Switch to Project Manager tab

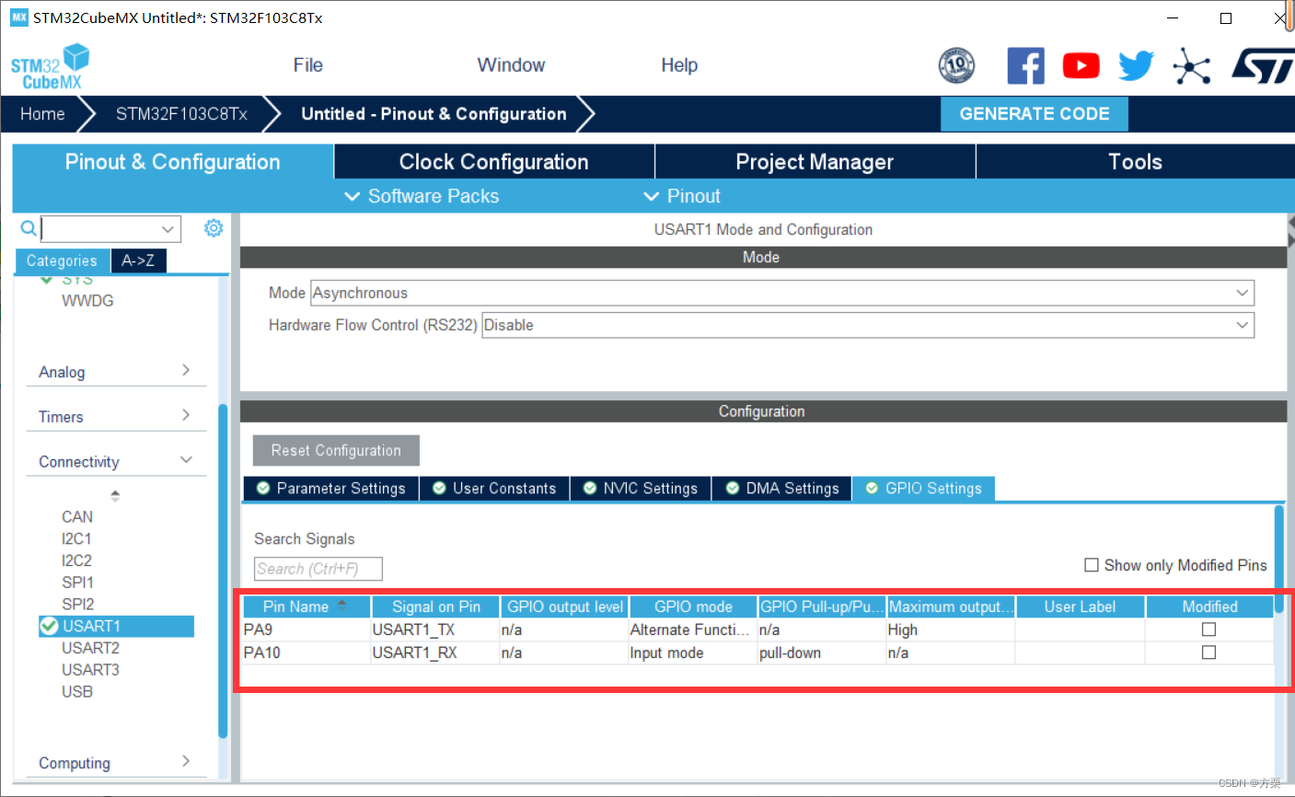click(x=815, y=162)
